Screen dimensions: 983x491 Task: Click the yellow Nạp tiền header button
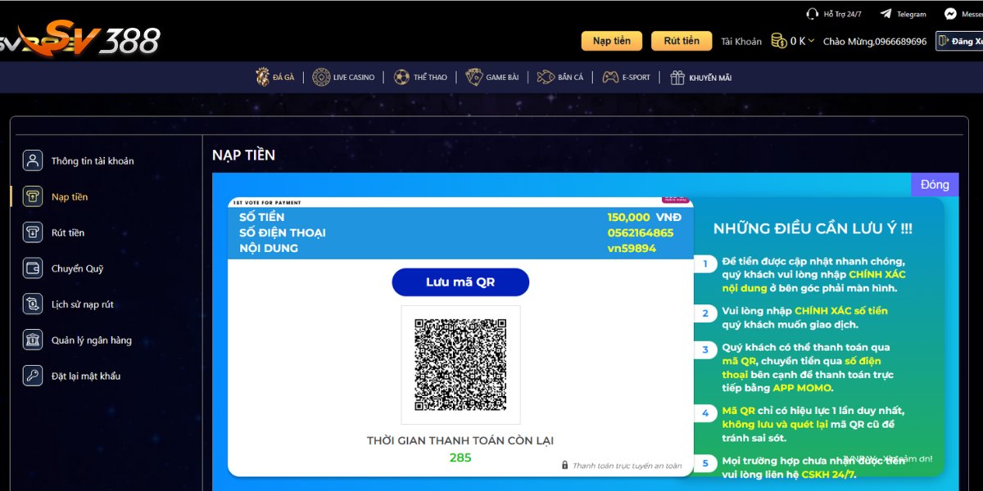612,41
